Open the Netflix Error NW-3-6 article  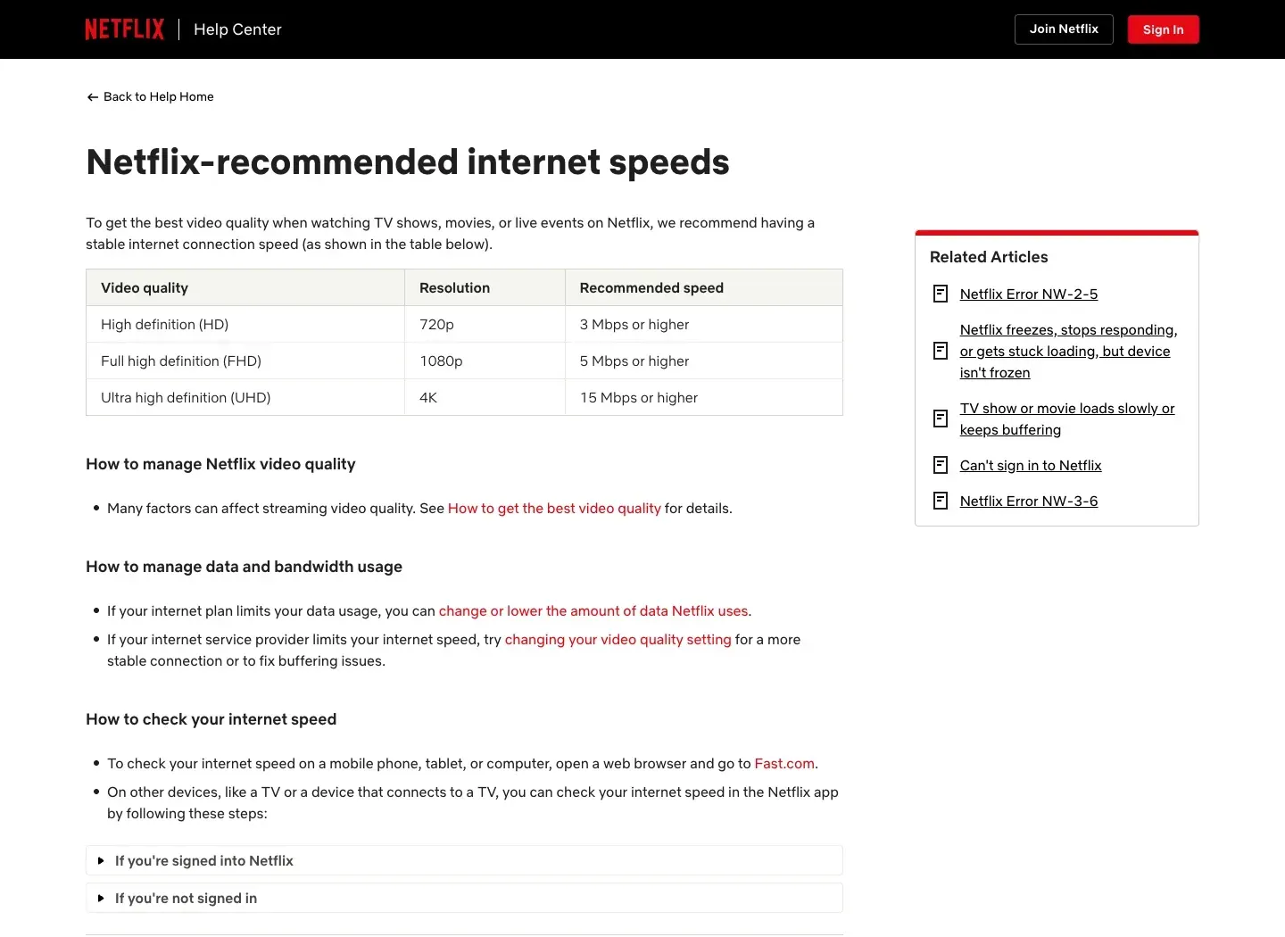point(1029,501)
